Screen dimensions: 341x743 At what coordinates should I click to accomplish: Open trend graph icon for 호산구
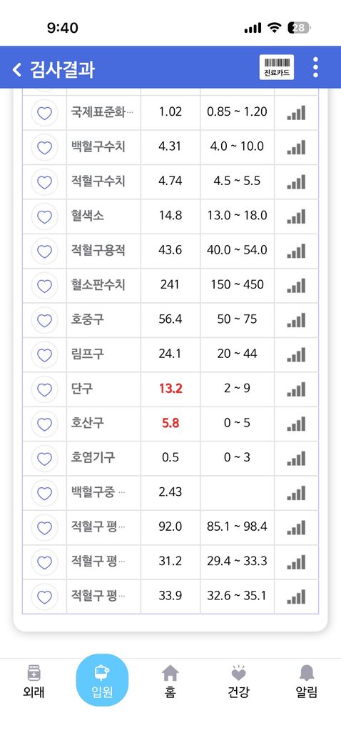pyautogui.click(x=296, y=424)
